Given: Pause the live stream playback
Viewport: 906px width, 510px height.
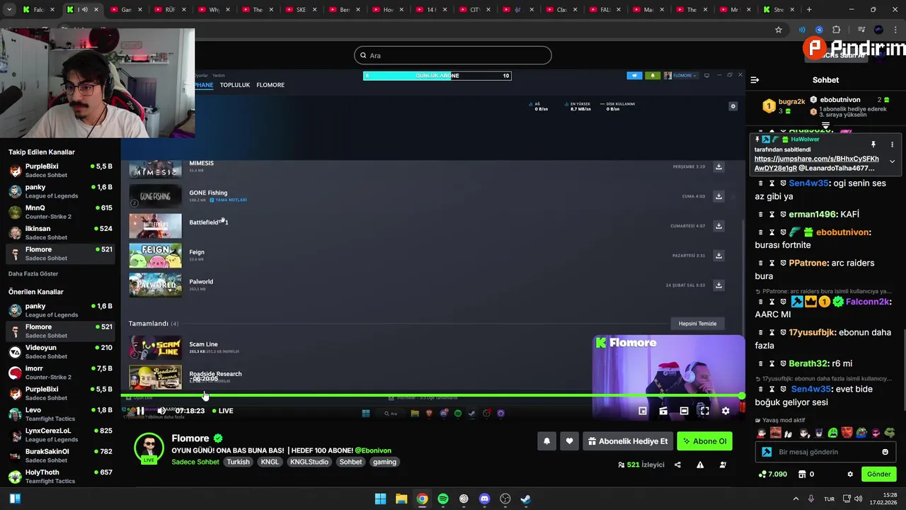Looking at the screenshot, I should coord(140,411).
